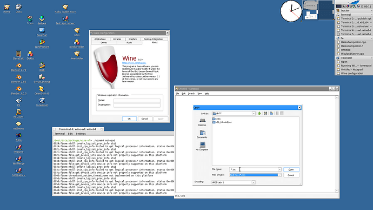Image resolution: width=373 pixels, height=210 pixels.
Task: Expand the Files of type dropdown
Action: pyautogui.click(x=279, y=175)
